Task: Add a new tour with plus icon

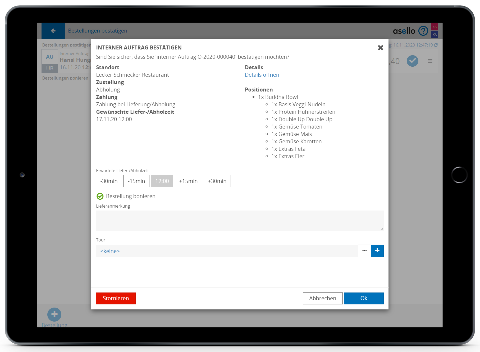Action: coord(377,251)
